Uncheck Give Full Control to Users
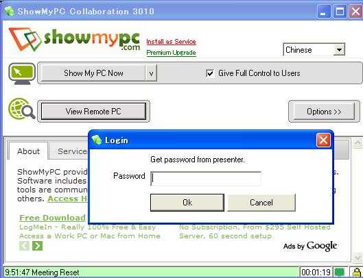 [x=210, y=73]
